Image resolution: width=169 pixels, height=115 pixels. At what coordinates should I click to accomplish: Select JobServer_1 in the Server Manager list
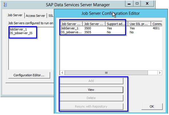[18, 29]
